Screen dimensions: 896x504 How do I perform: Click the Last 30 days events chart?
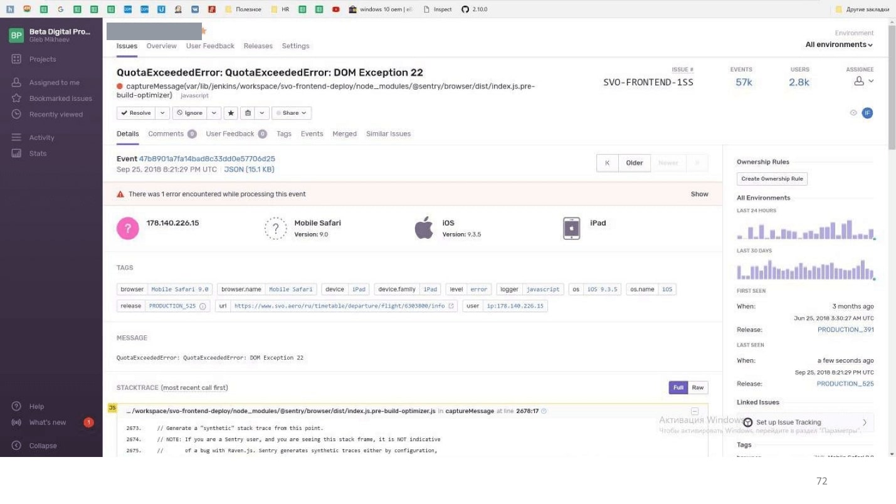(x=806, y=270)
